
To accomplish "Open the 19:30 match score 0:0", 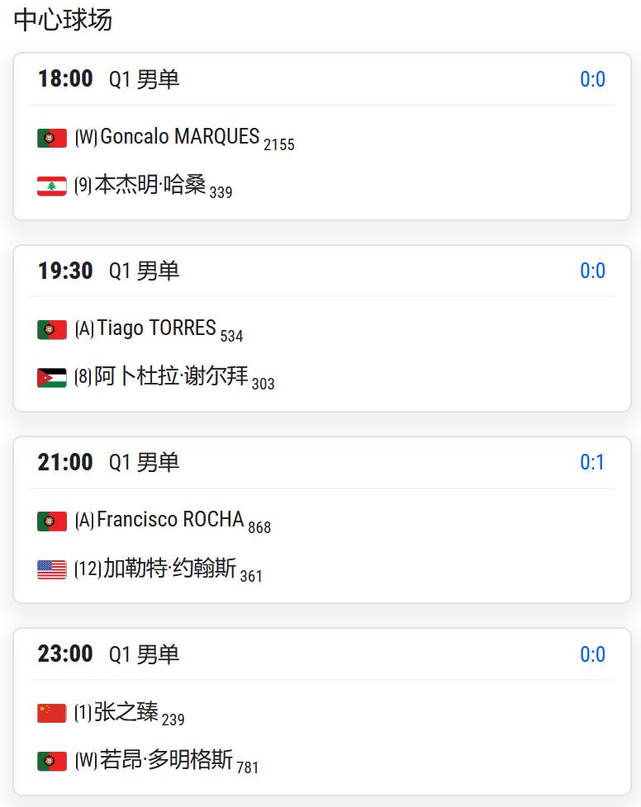I will click(x=592, y=271).
